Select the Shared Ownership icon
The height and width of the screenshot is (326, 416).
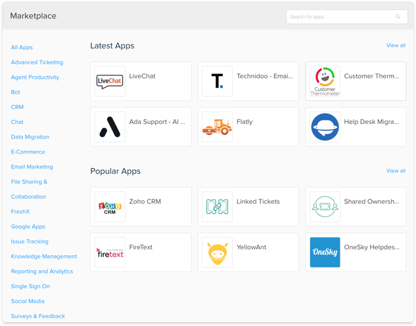coord(325,207)
